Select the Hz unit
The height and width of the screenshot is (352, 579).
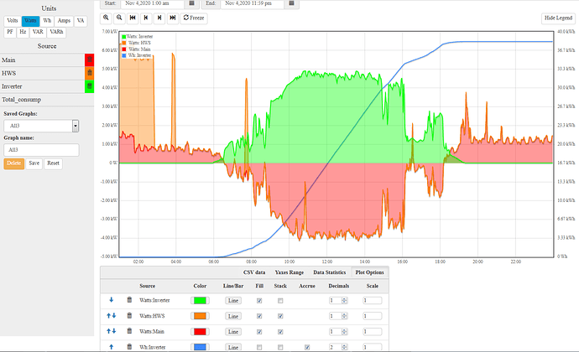tap(23, 32)
